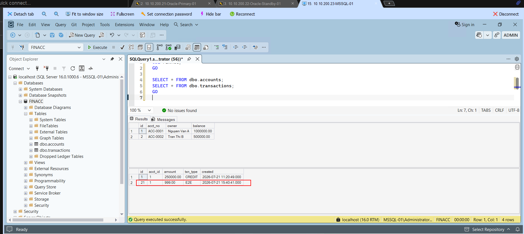Select the Service Broker tree node

click(x=47, y=193)
